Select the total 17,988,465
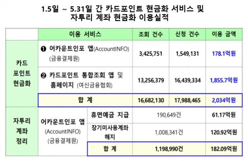 (x=187, y=101)
